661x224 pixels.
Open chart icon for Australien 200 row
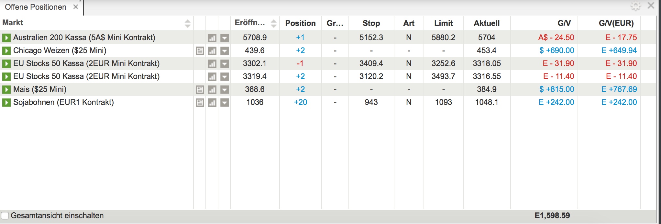coord(212,38)
